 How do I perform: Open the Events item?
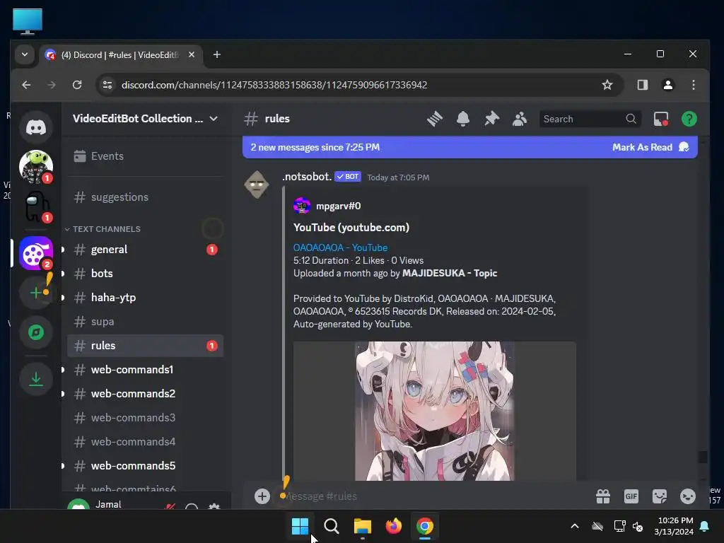pos(146,156)
